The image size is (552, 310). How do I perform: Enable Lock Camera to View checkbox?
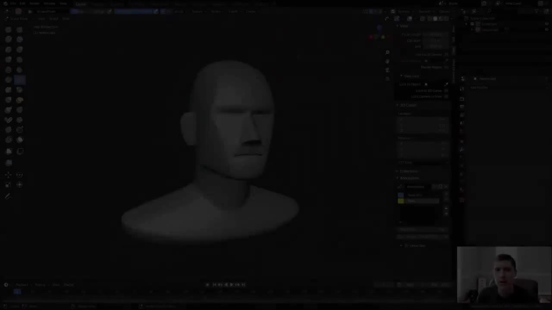446,96
